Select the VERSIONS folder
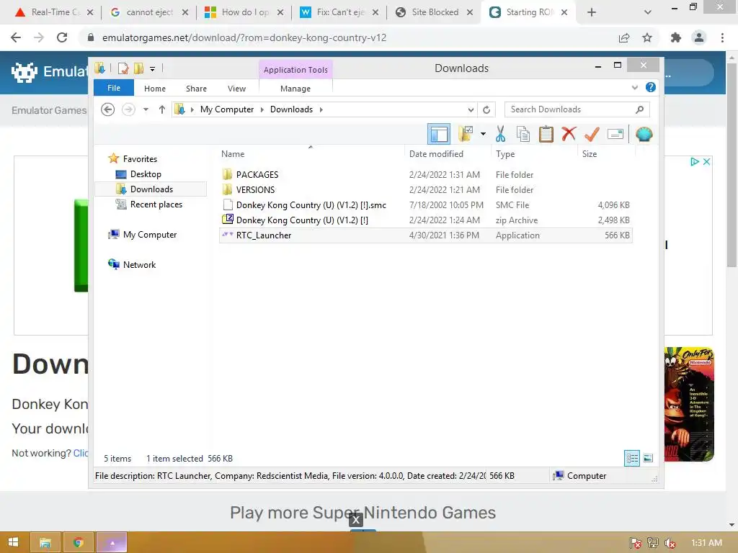 point(256,189)
